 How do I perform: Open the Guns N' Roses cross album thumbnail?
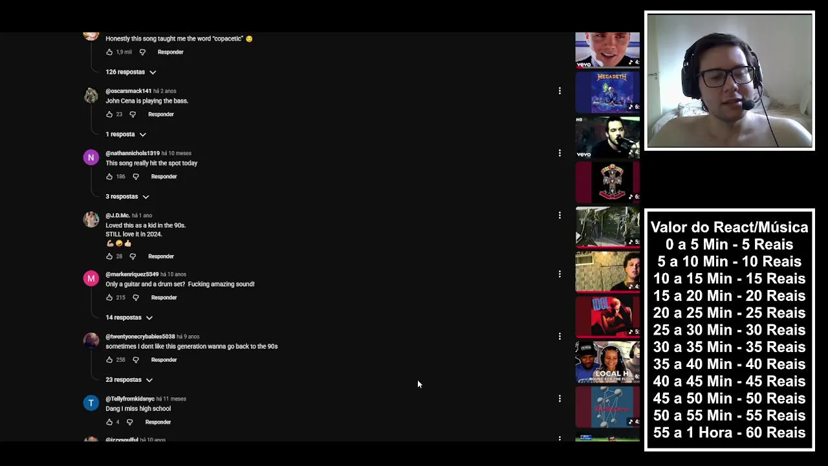[607, 182]
